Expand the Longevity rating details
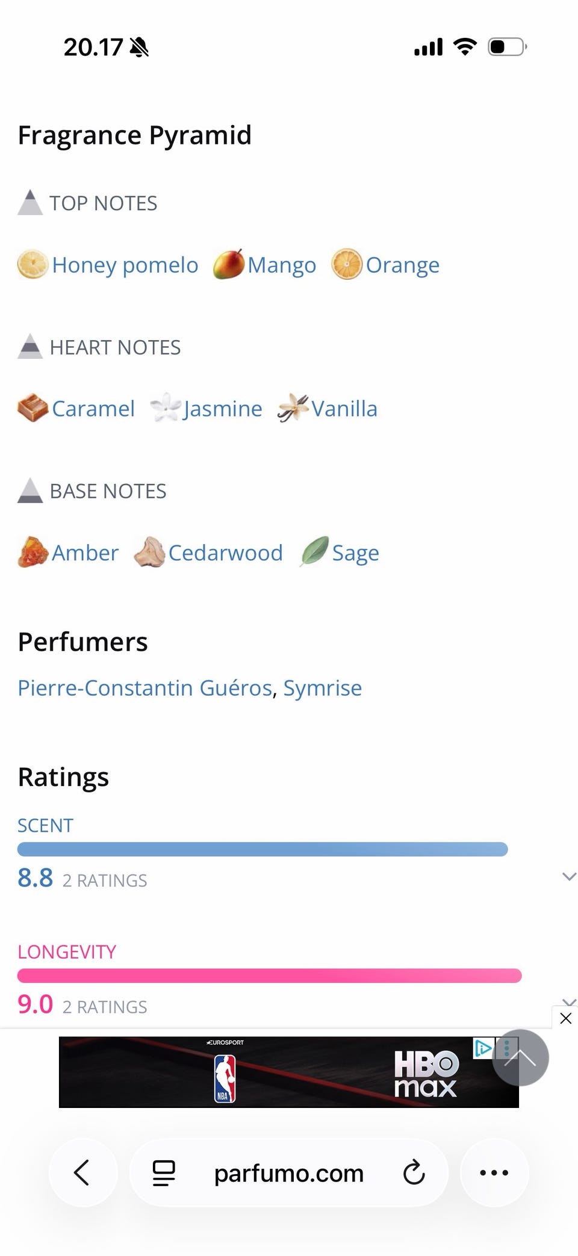Viewport: 578px width, 1256px height. (x=568, y=1001)
